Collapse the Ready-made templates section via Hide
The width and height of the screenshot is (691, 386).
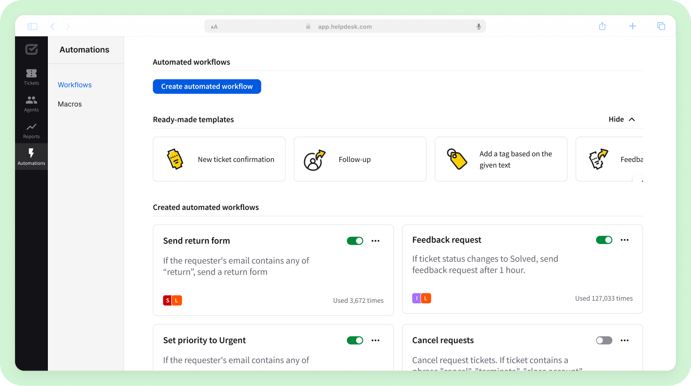tap(621, 119)
